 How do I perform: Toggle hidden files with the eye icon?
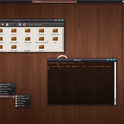pyautogui.click(x=16, y=25)
